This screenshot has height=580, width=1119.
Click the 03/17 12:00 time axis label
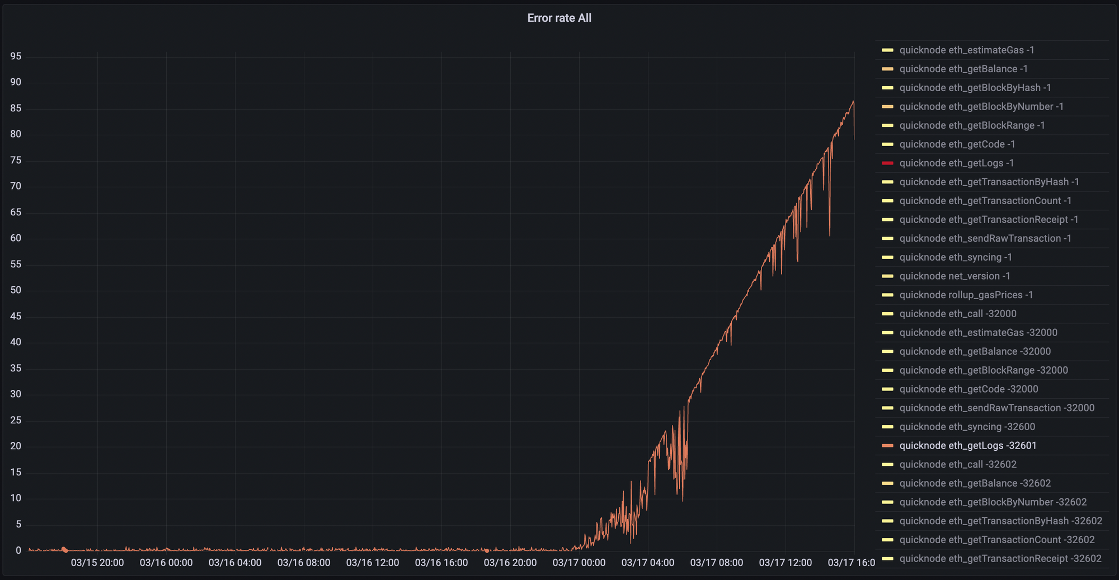786,563
